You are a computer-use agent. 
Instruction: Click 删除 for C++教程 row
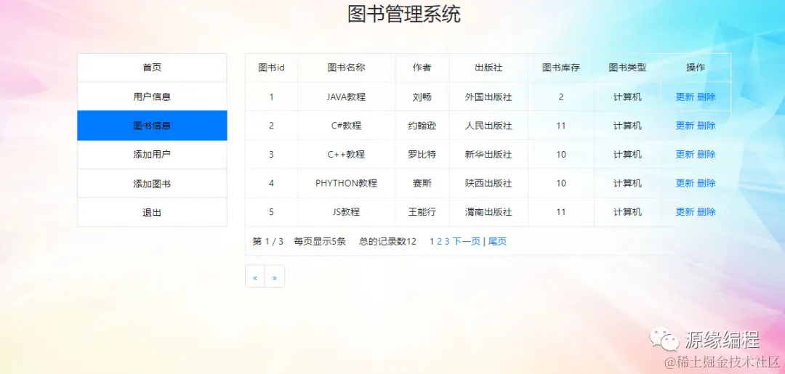click(x=706, y=155)
